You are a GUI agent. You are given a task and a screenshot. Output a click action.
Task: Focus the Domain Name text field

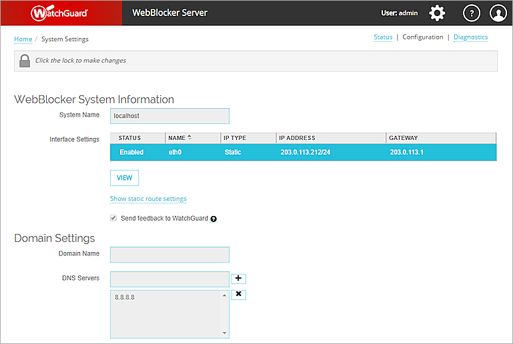pyautogui.click(x=169, y=255)
